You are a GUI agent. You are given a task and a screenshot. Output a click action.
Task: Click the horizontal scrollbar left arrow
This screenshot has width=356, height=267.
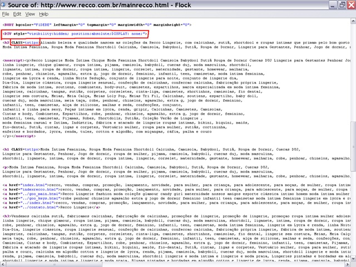coord(2,264)
